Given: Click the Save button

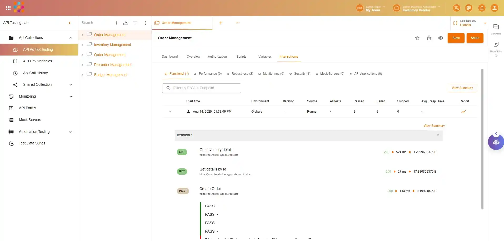Looking at the screenshot, I should tap(456, 38).
